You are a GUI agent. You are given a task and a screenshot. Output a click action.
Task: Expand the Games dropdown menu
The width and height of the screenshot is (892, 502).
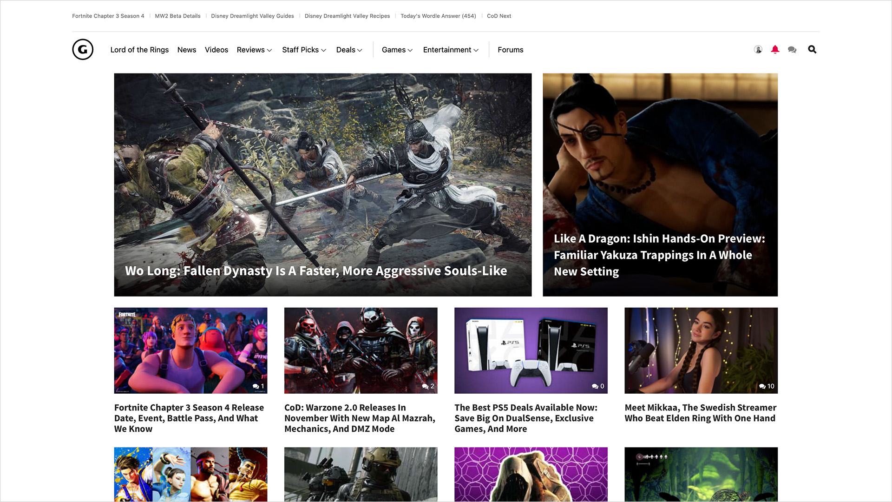click(x=397, y=50)
